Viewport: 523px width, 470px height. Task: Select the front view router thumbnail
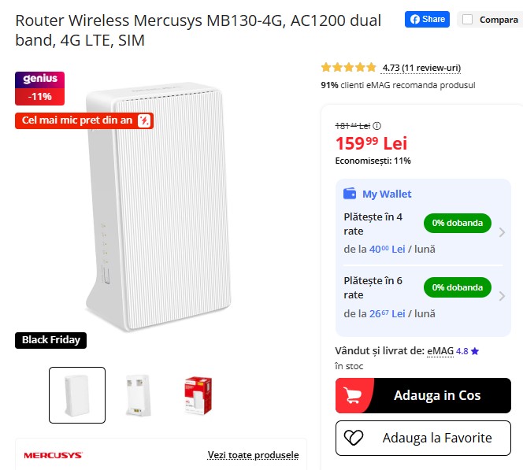click(x=77, y=395)
